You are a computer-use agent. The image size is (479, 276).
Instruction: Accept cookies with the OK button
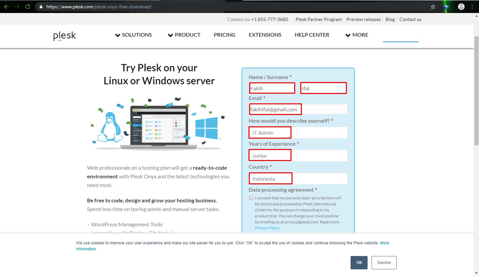359,263
